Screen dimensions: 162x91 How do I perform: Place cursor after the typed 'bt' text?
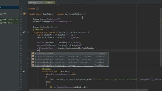[39, 51]
